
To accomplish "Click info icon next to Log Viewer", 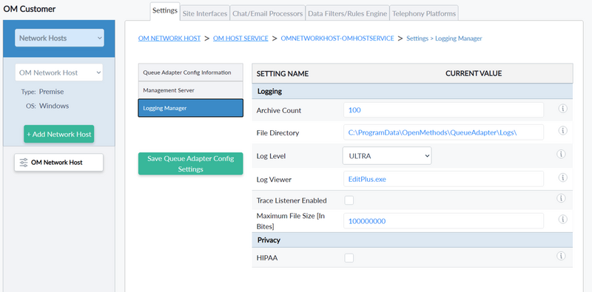I will 562,177.
